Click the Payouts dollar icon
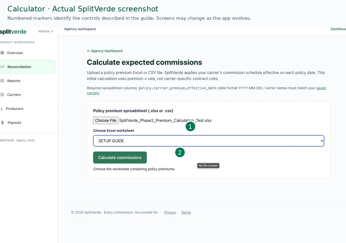The image size is (346, 243). pyautogui.click(x=2, y=123)
